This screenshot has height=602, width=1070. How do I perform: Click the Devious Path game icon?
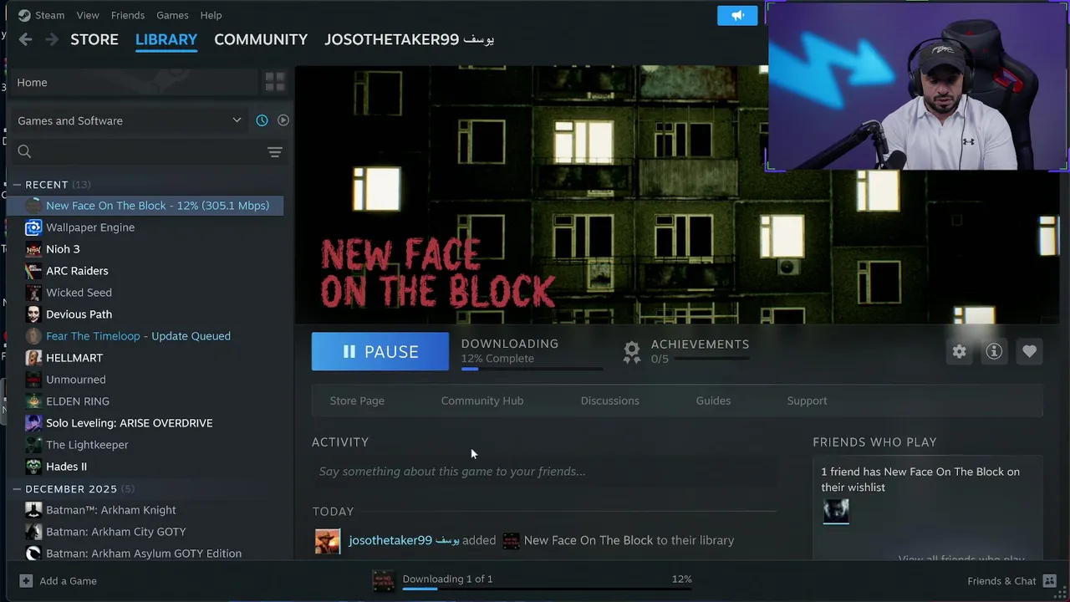33,314
